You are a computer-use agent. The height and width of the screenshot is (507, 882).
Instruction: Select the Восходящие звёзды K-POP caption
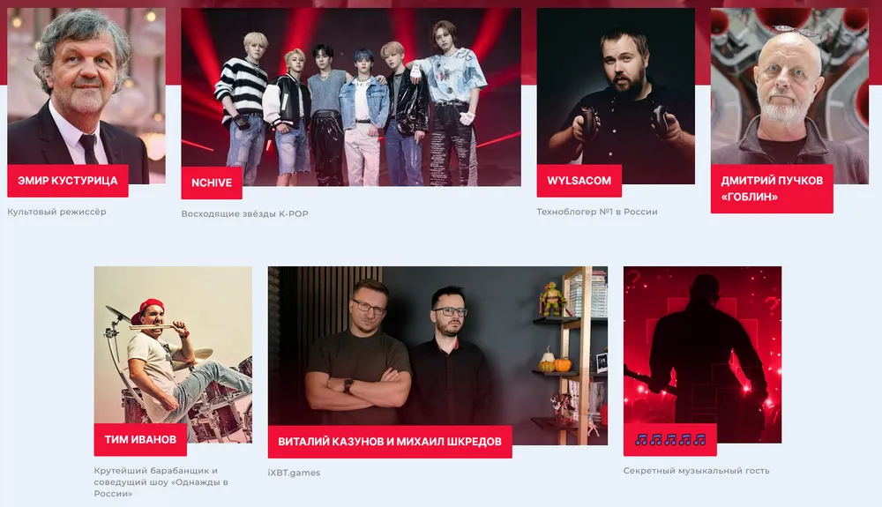coord(244,213)
